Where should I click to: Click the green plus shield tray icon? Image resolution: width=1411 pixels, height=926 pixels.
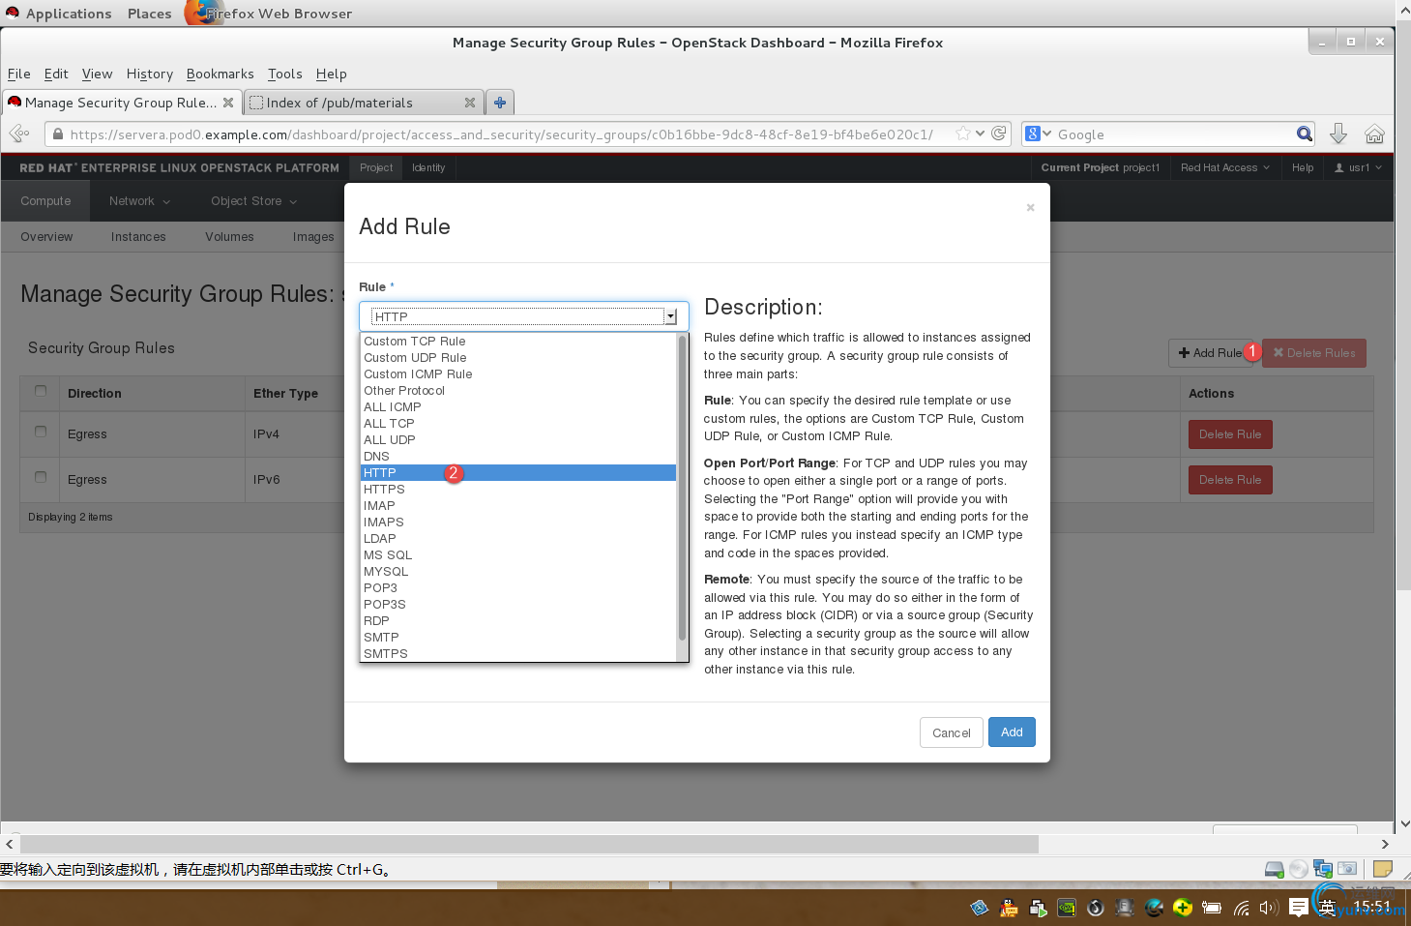click(1183, 908)
